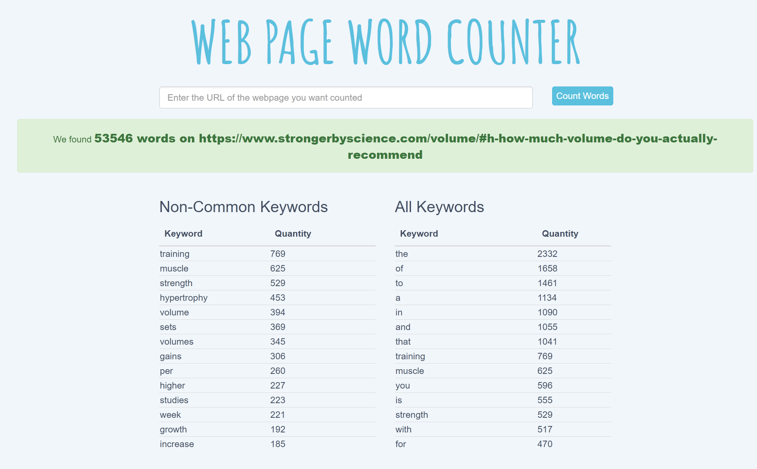
Task: Select 'with' in All Keywords table
Action: click(403, 429)
